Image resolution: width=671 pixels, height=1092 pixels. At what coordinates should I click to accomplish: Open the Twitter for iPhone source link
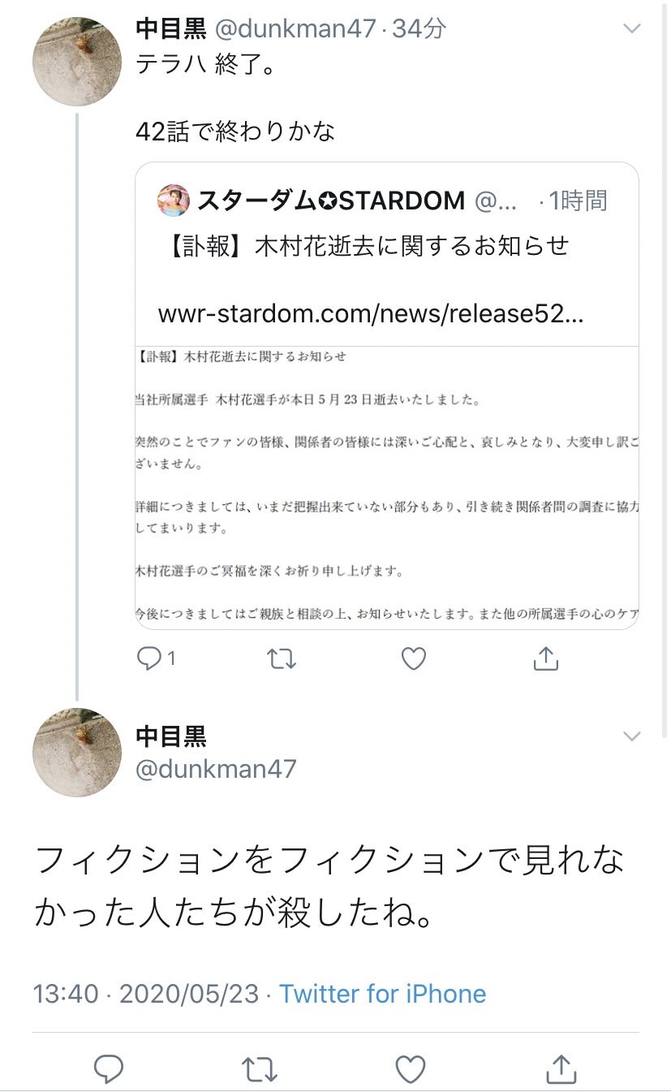[383, 994]
